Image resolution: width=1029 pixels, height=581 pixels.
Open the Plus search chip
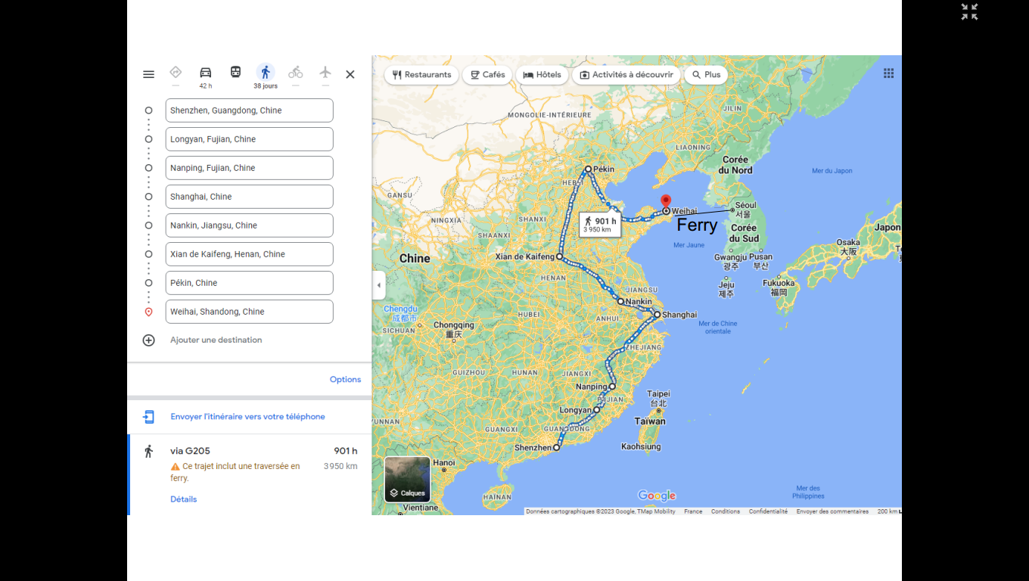click(x=706, y=75)
